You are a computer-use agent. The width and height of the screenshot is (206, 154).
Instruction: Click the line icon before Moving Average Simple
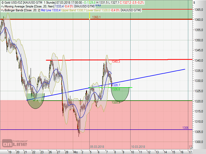[2, 6]
